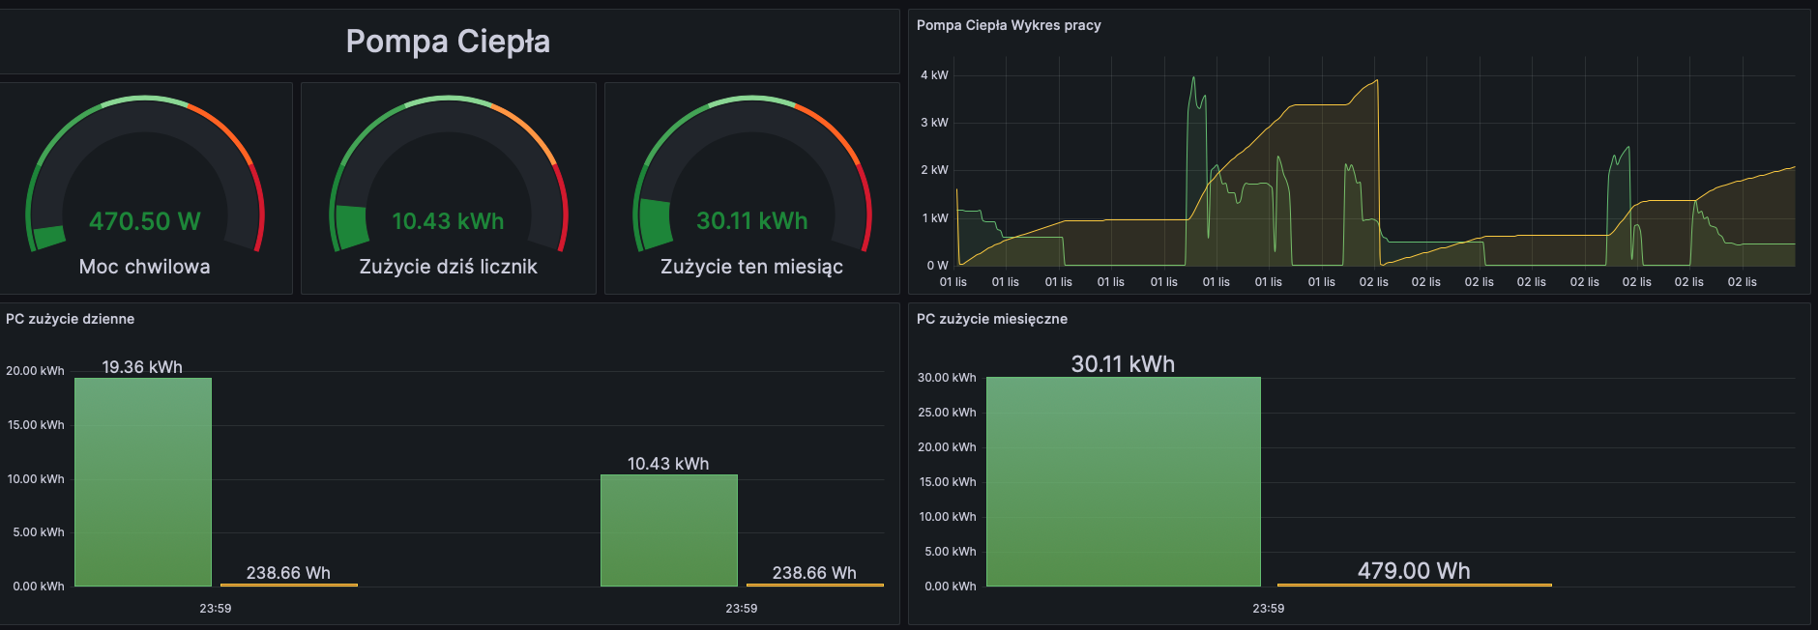Open the PC zużycie miesięczne panel title menu
Viewport: 1818px width, 630px height.
coord(991,319)
